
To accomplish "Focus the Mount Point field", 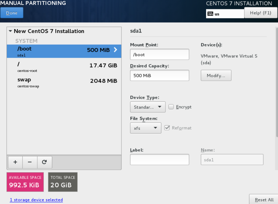I will click(160, 55).
